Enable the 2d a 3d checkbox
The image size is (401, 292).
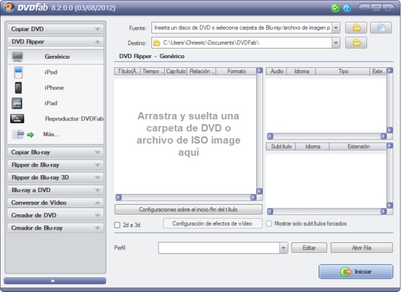tap(117, 225)
